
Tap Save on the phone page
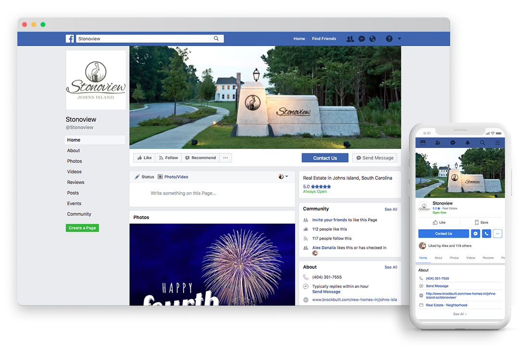pyautogui.click(x=481, y=222)
